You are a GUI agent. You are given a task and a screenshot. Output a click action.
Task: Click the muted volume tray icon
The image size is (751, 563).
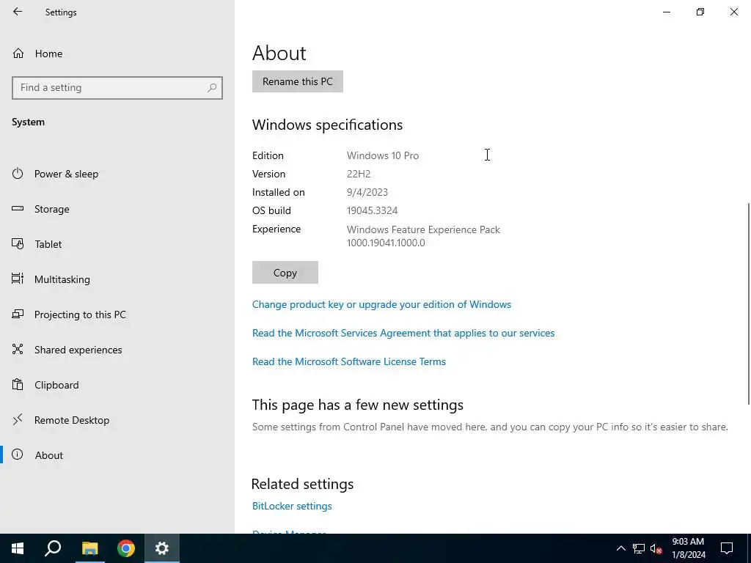(x=656, y=548)
